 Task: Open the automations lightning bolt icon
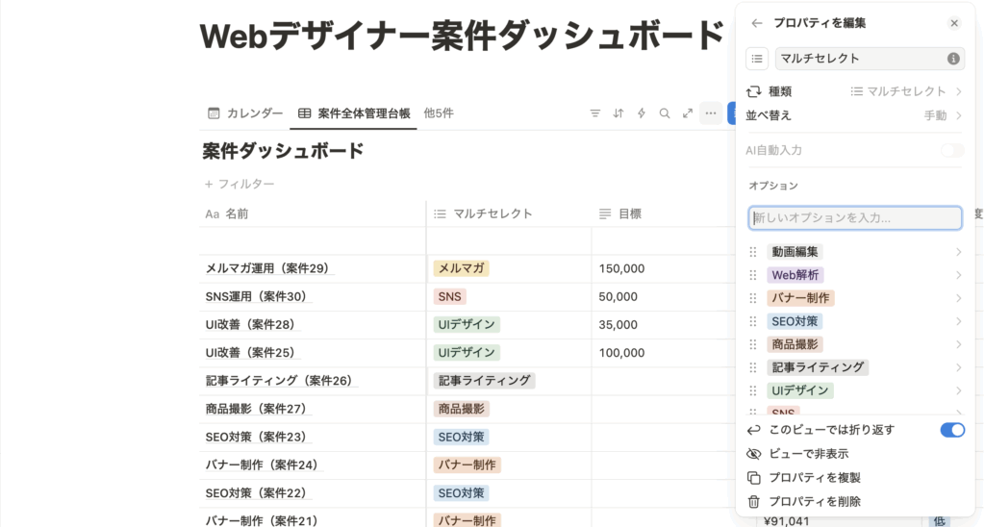coord(642,113)
